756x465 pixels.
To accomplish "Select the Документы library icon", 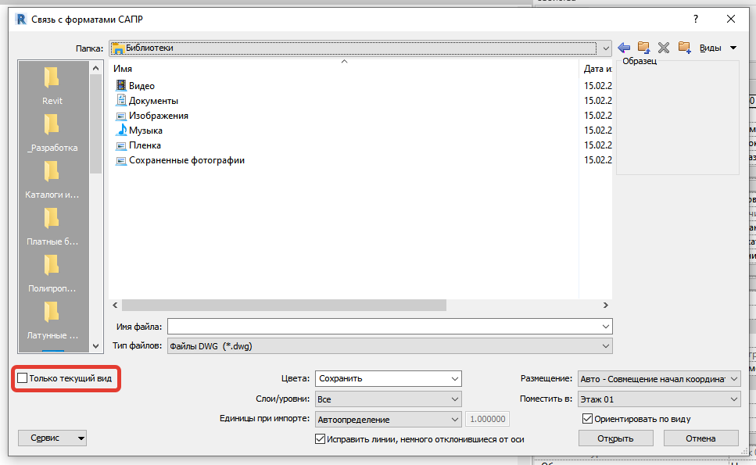I will [121, 100].
